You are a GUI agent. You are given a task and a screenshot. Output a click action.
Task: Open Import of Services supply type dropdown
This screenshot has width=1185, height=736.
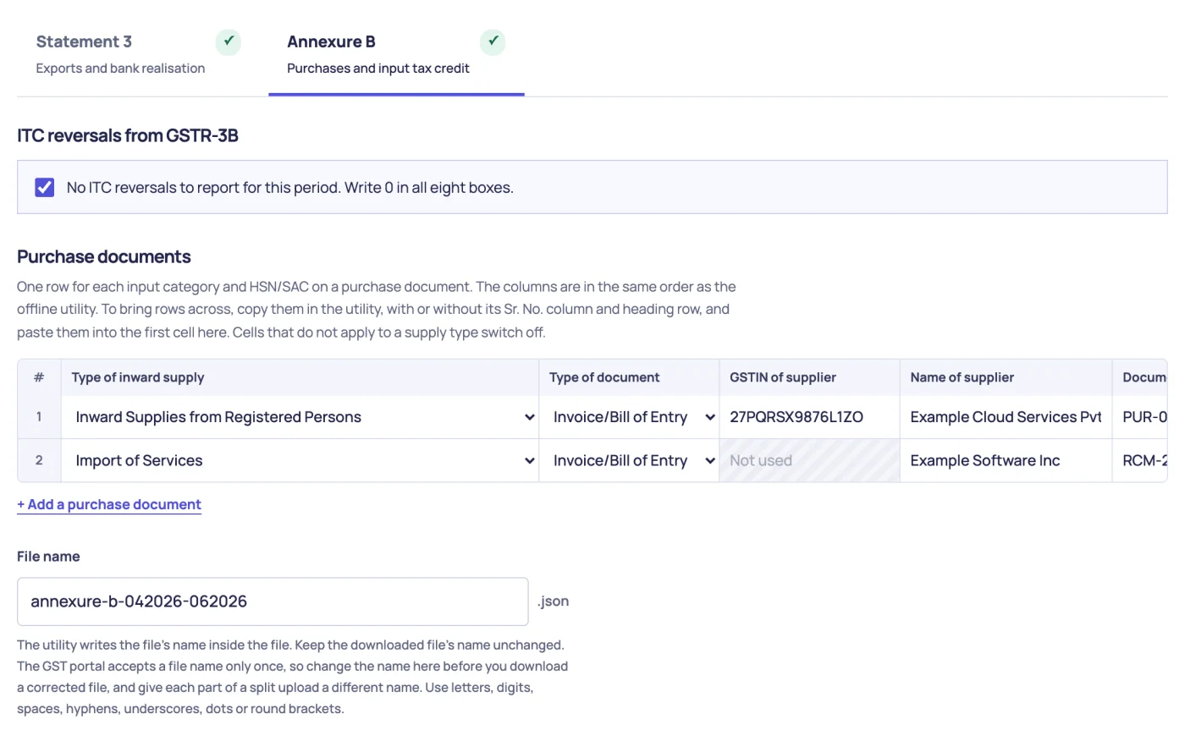(300, 460)
